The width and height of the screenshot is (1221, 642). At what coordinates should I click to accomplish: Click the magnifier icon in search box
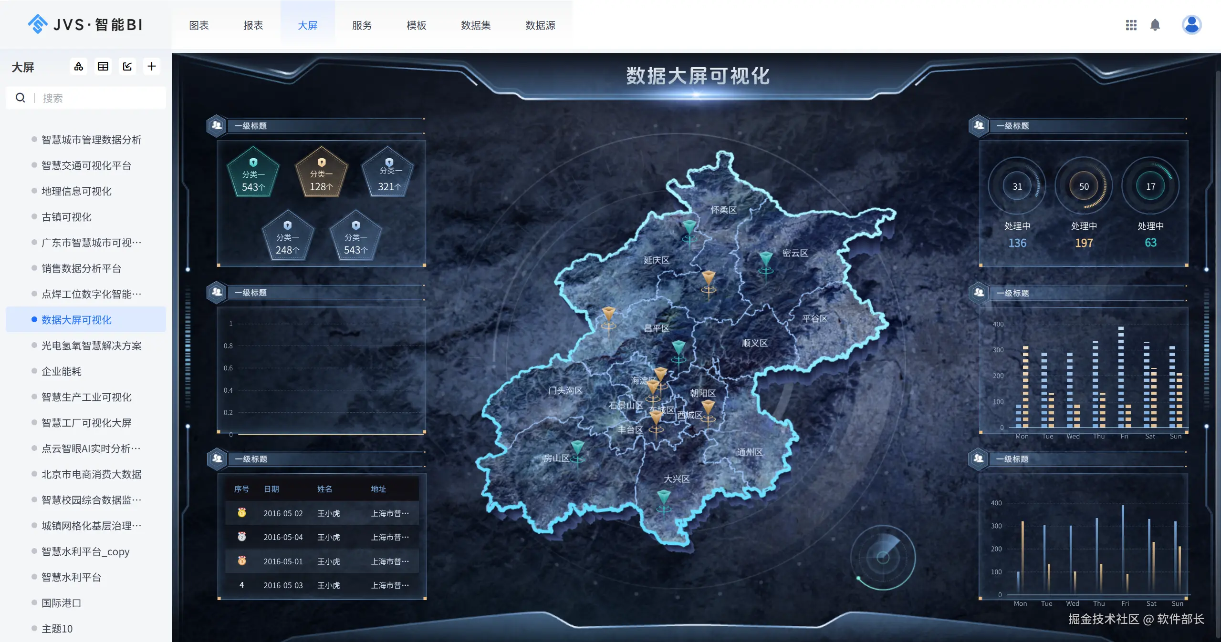(21, 98)
